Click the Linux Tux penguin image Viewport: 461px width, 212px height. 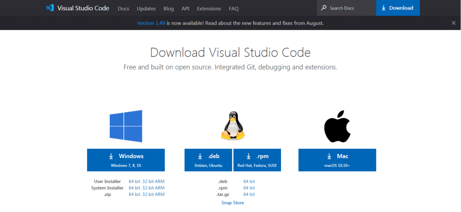coord(233,125)
